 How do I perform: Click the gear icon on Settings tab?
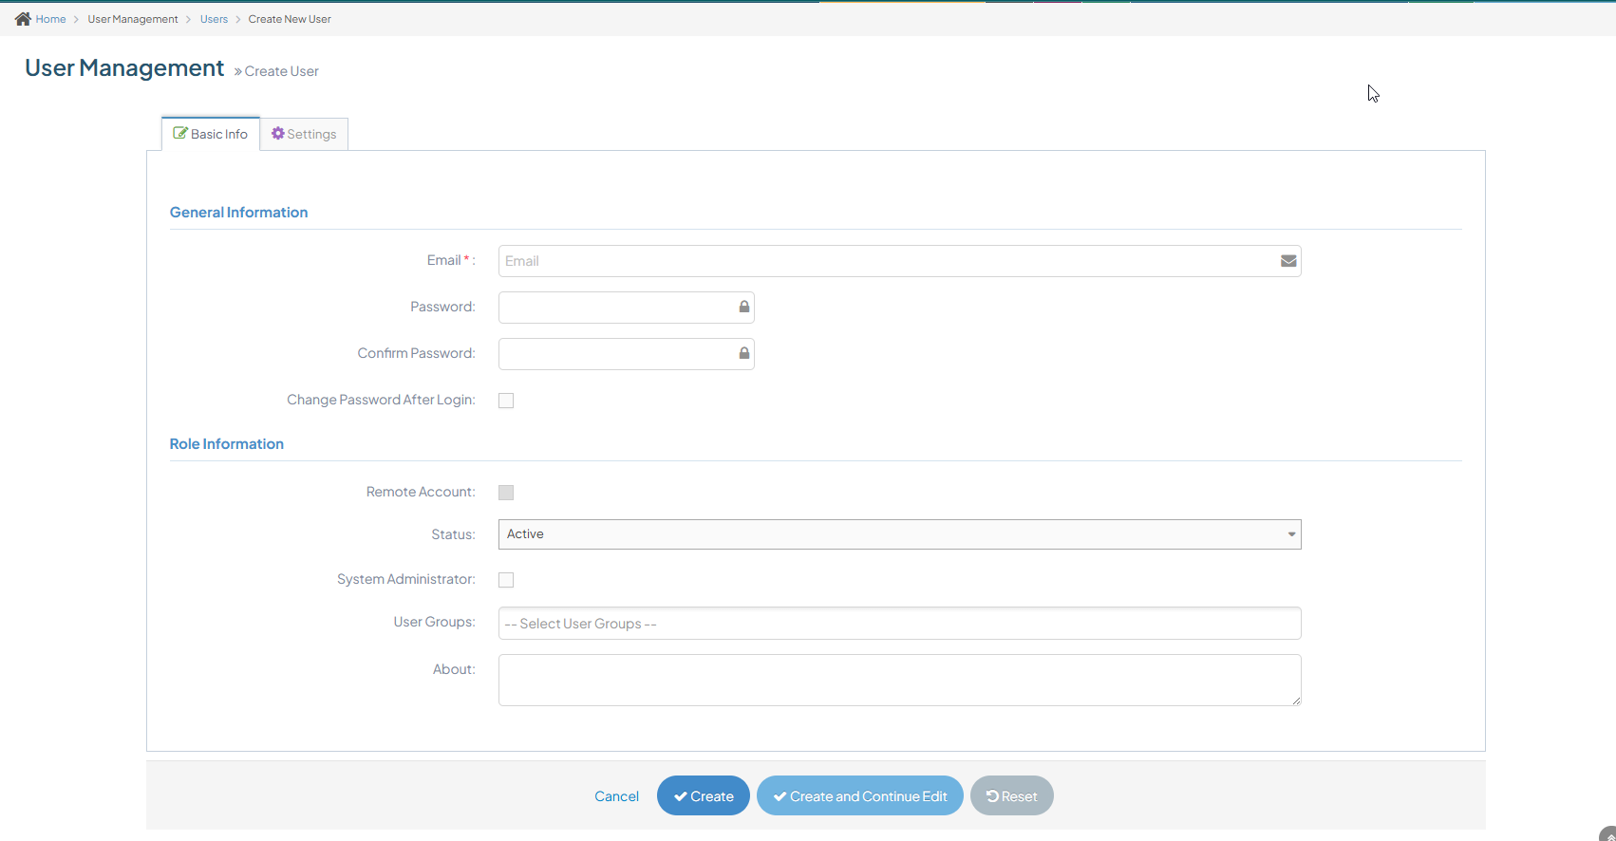coord(278,134)
